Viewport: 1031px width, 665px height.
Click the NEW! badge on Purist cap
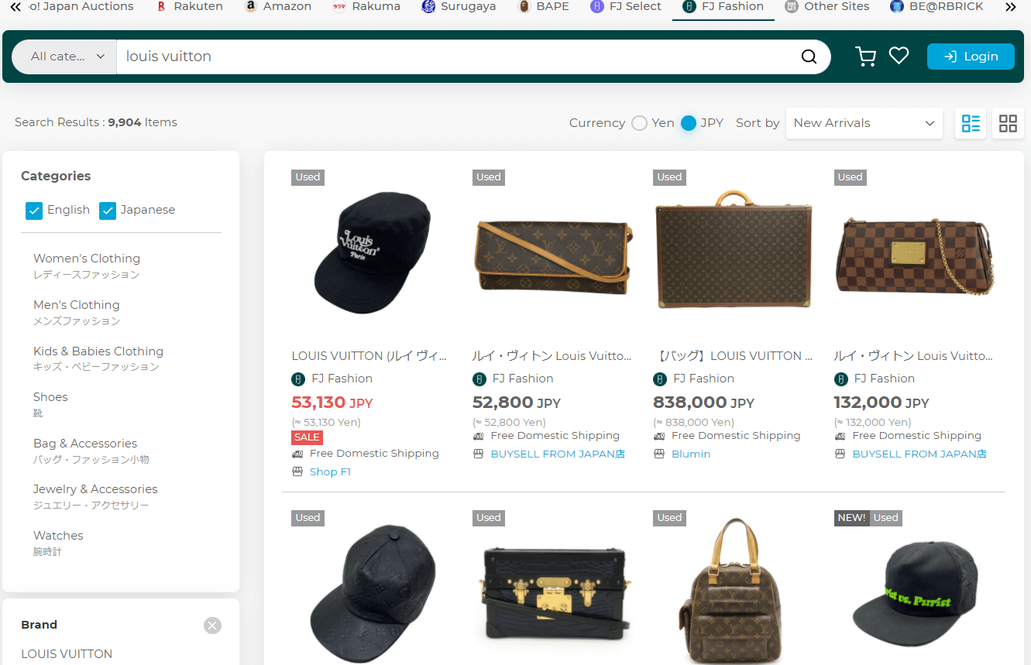(851, 518)
